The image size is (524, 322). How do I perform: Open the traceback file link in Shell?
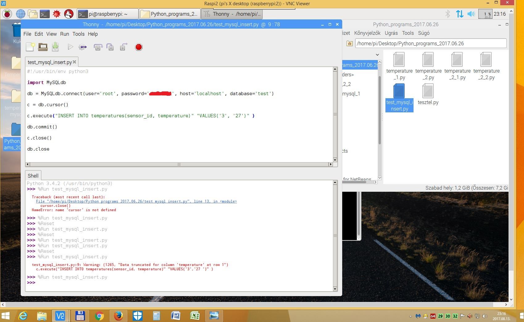[136, 201]
